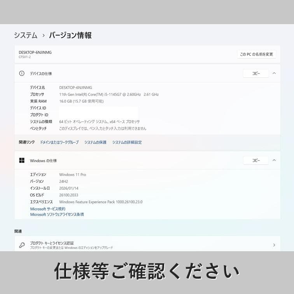Collapse the Windows の仕様 section chevron

[274, 160]
